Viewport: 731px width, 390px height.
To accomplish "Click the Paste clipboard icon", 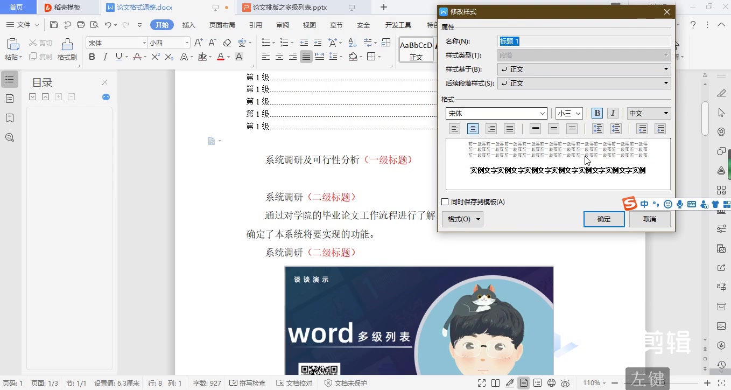I will [13, 44].
